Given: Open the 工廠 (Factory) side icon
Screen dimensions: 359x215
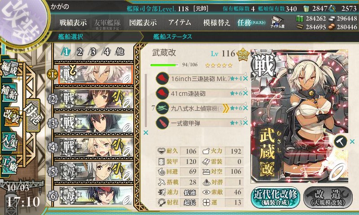Looking at the screenshot, I should 9,164.
